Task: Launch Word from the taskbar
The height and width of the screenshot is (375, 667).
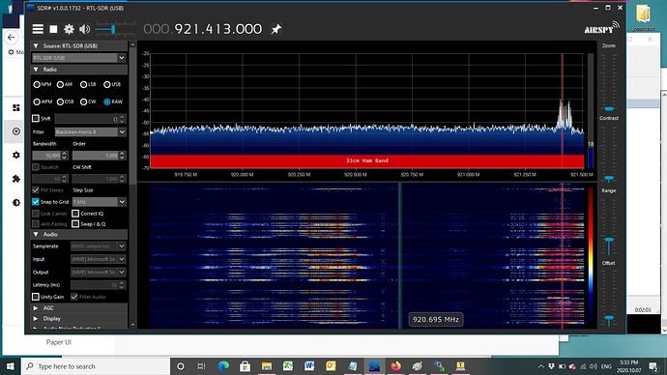Action: coord(309,366)
